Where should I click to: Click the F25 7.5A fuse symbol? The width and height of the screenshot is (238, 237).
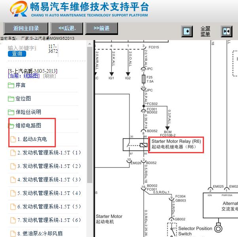tap(144, 79)
